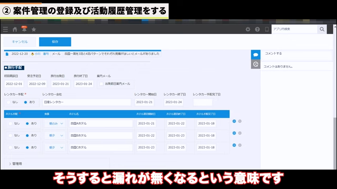Open the comments speech bubble icon

pos(256,55)
